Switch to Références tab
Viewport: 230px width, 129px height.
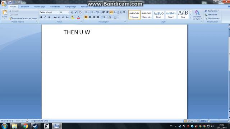coord(55,6)
